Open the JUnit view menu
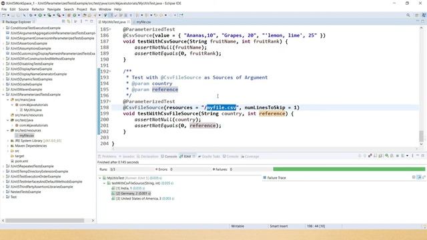Image resolution: width=427 pixels, height=240 pixels. point(412,156)
